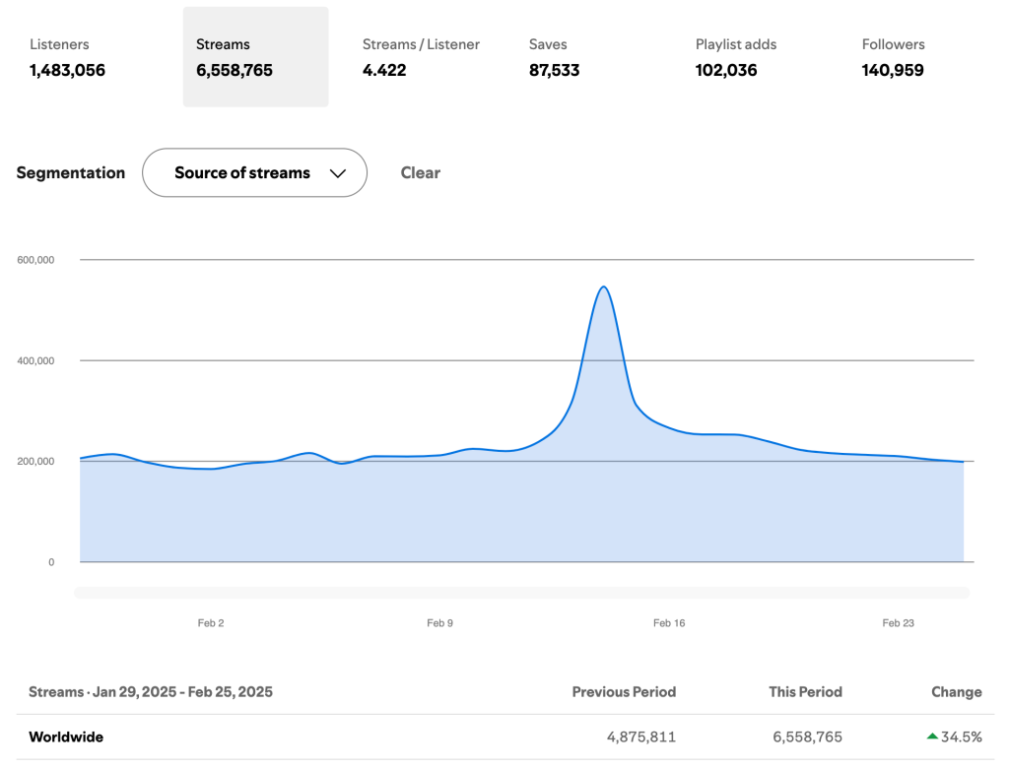Screen dimensions: 1009x768
Task: Click the green up-arrow change icon
Action: [932, 736]
